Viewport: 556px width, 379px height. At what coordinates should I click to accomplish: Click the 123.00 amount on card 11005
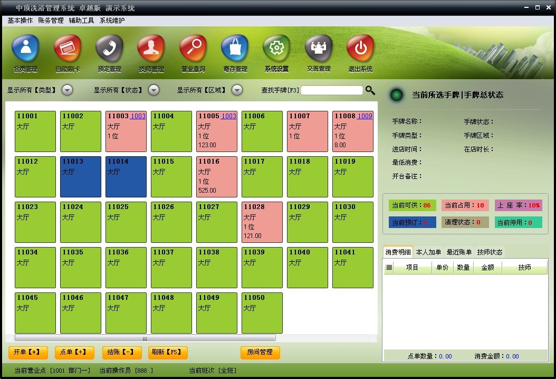click(x=207, y=145)
